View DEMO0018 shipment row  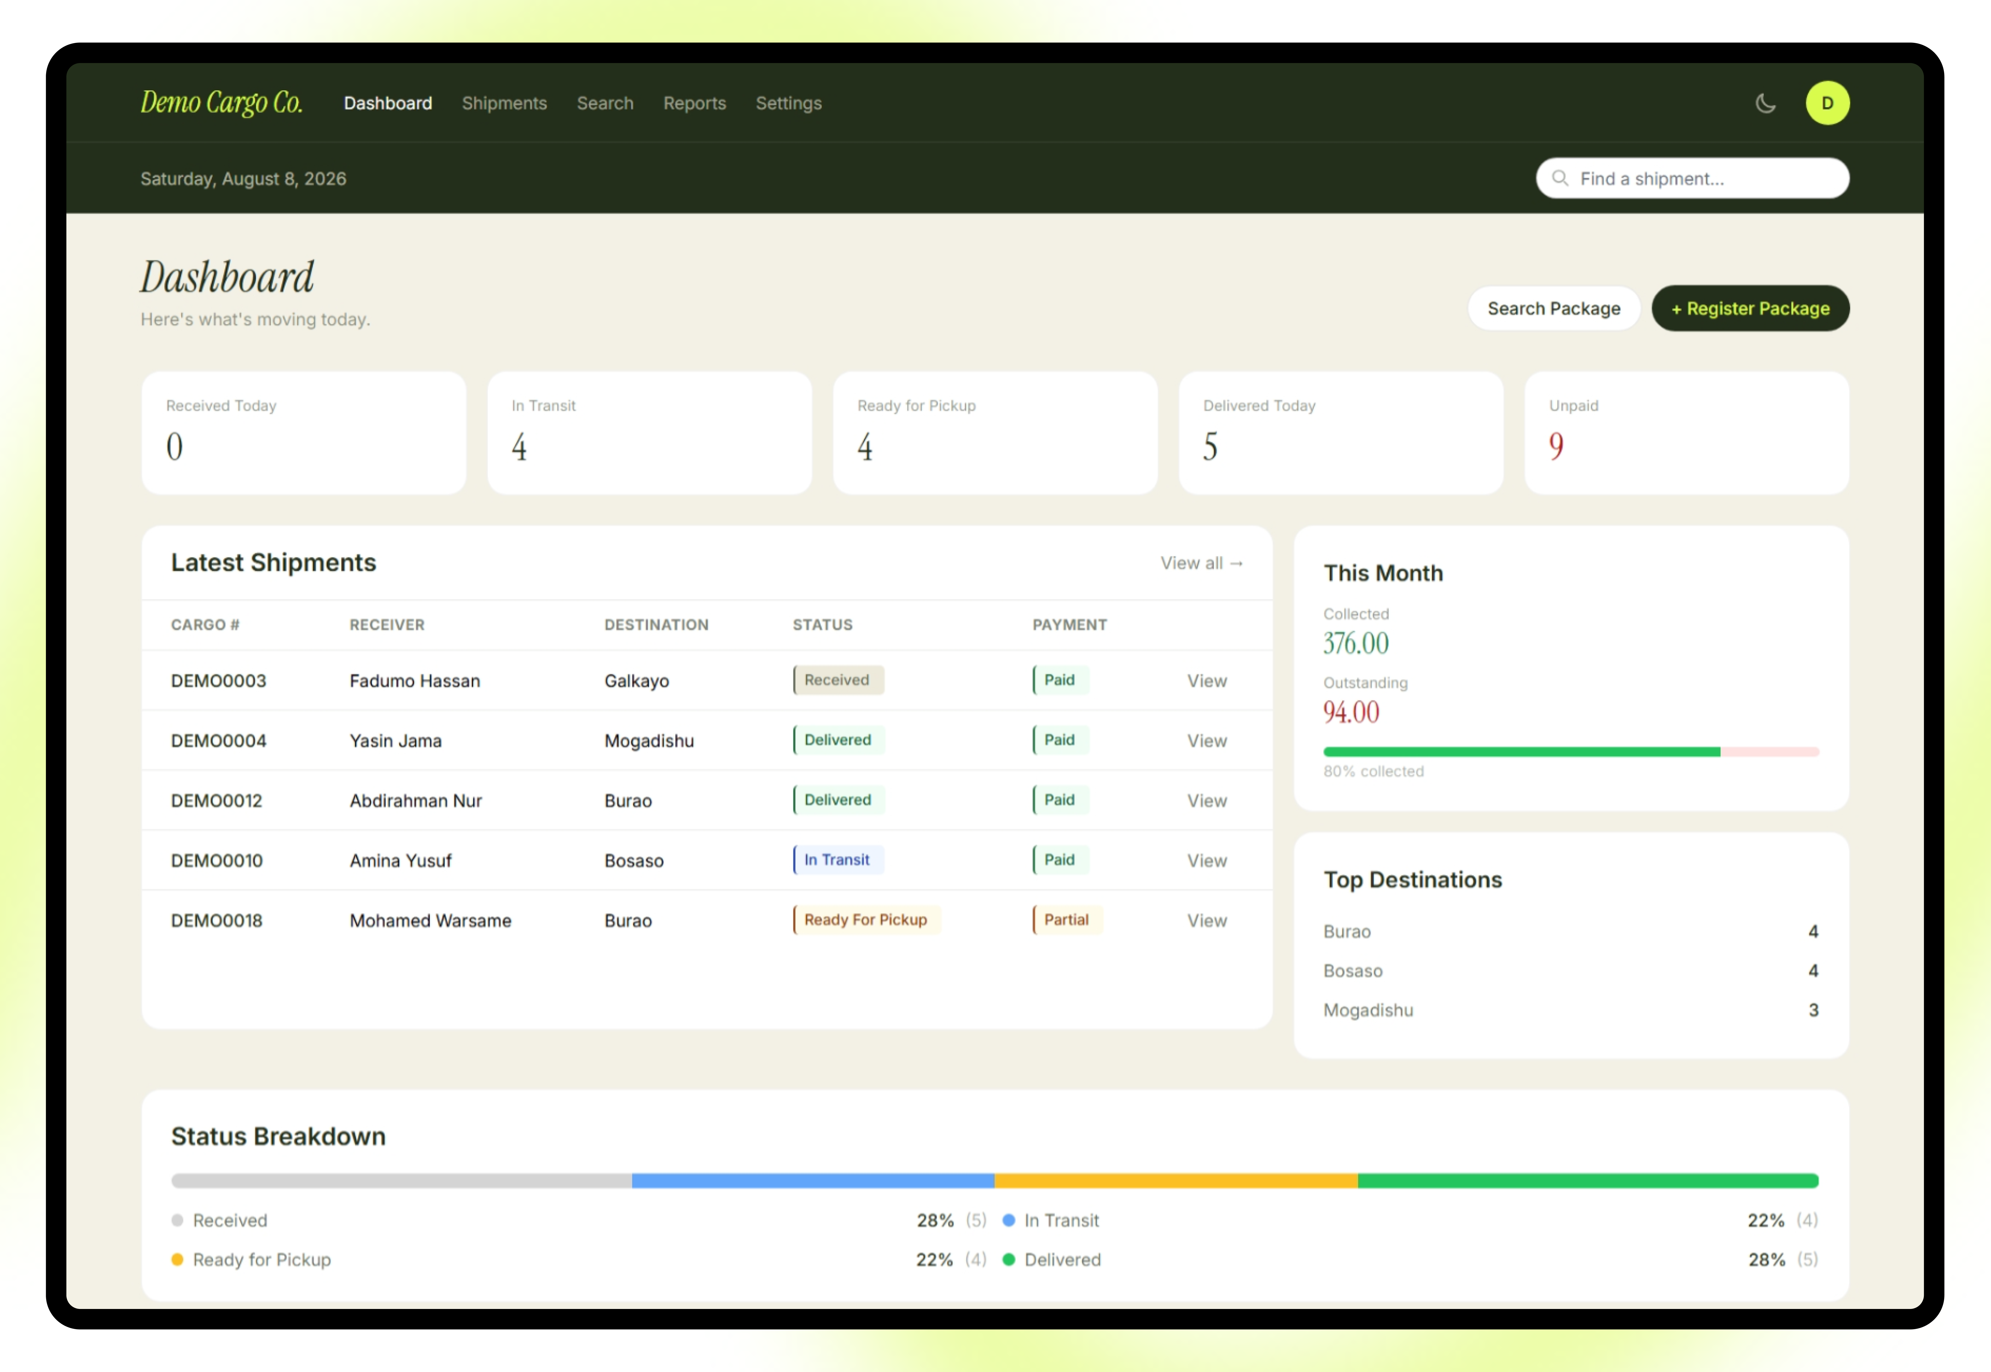click(x=1207, y=921)
